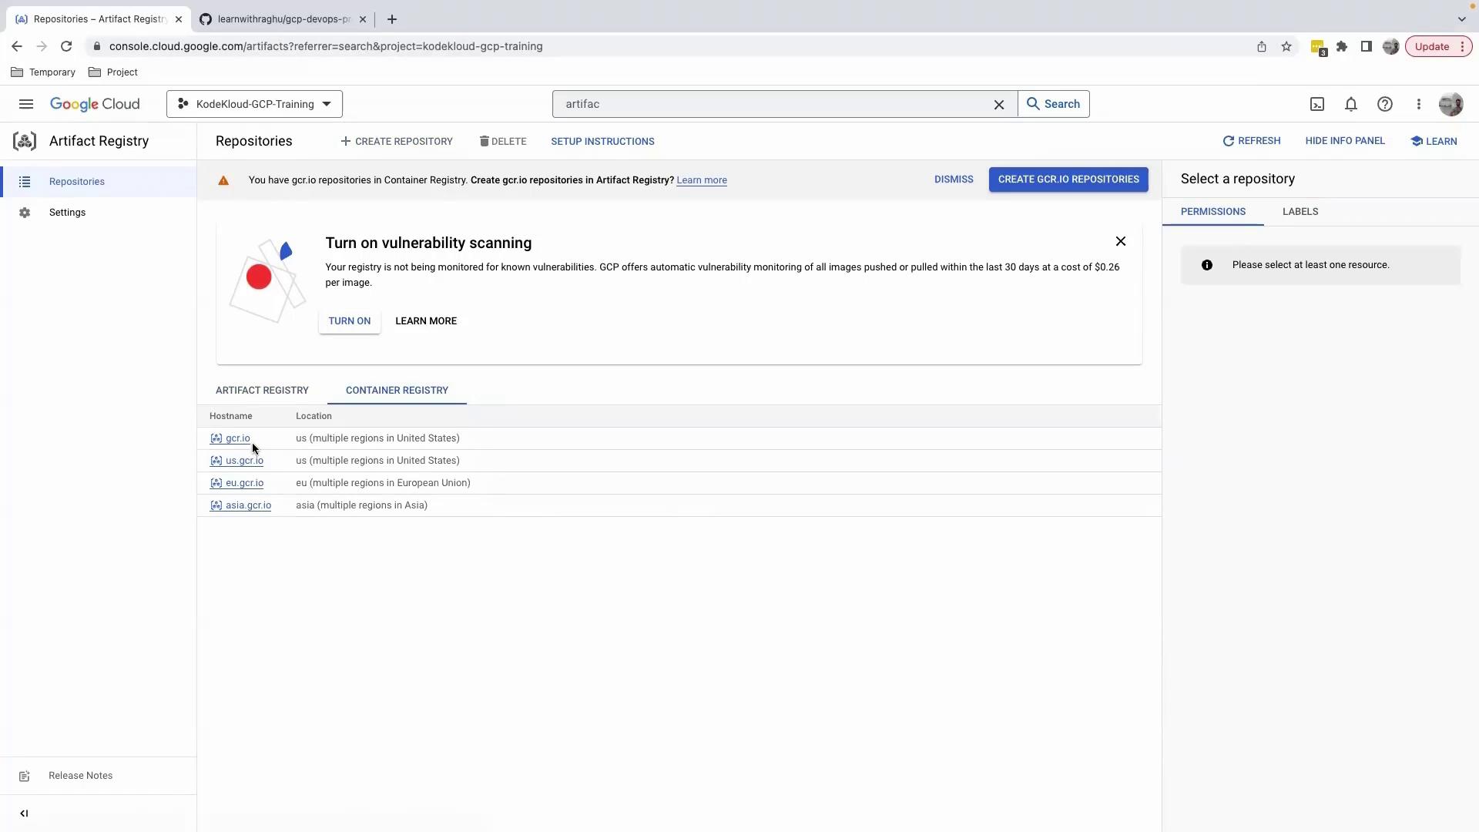Switch to the Labels tab
The image size is (1479, 832).
click(x=1300, y=212)
